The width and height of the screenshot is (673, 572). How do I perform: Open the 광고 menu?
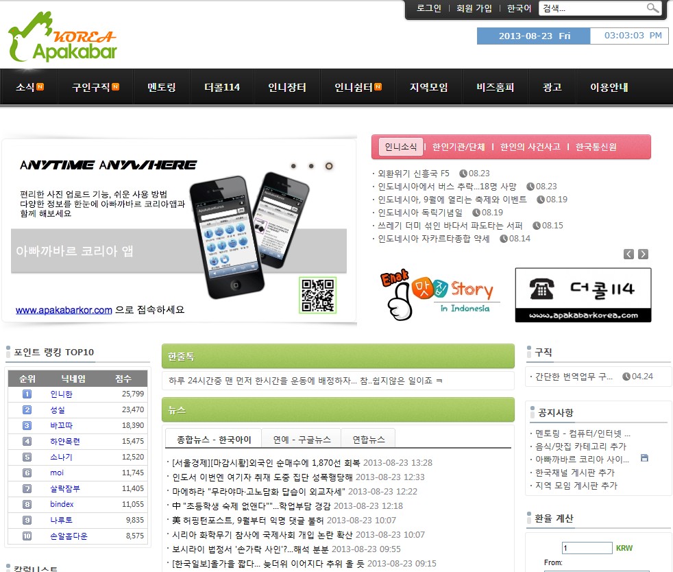(x=552, y=87)
